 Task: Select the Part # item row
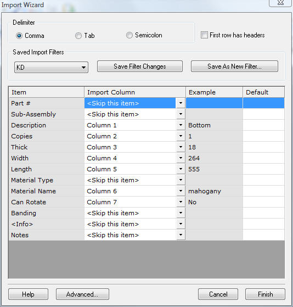click(x=47, y=103)
